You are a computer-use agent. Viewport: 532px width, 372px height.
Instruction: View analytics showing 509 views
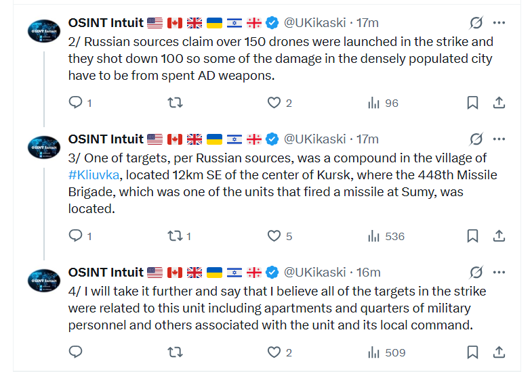(387, 352)
